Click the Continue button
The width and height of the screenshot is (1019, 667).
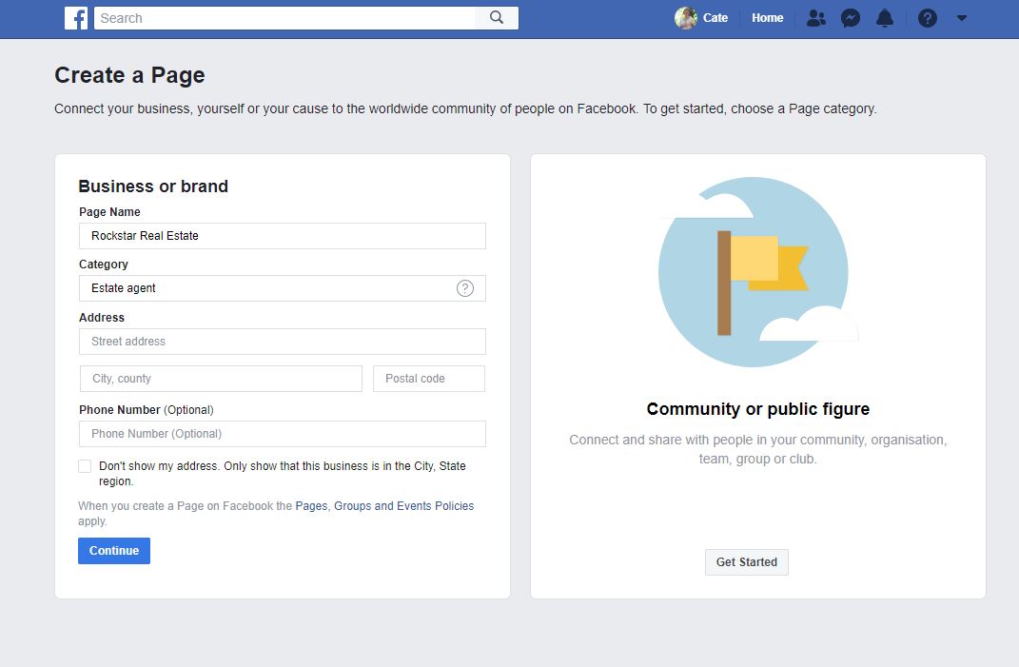pyautogui.click(x=114, y=551)
